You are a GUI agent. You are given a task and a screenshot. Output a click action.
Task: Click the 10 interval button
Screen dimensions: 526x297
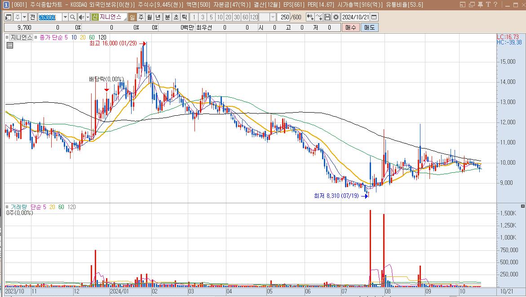(x=219, y=17)
